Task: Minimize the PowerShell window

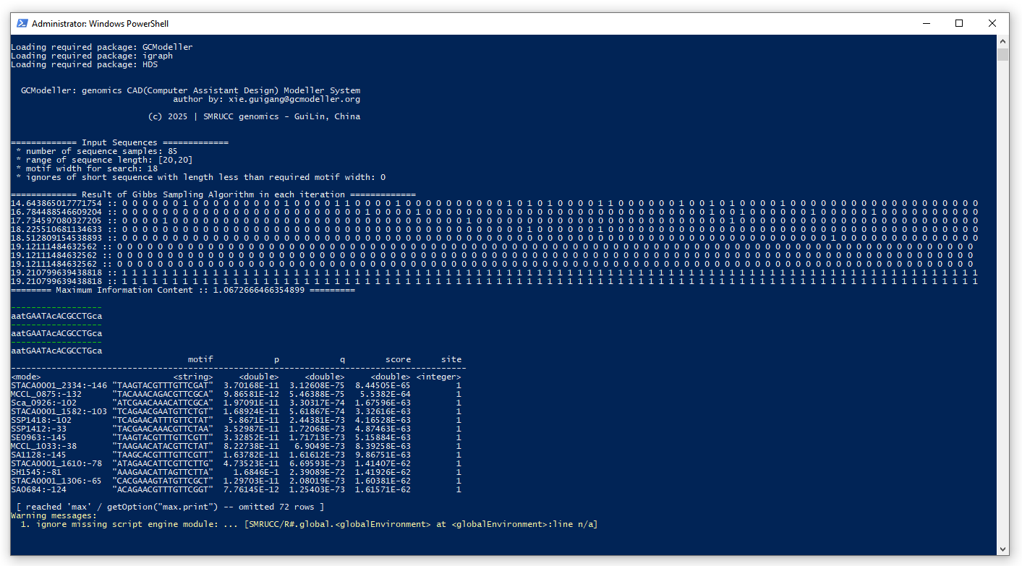Action: pos(926,23)
